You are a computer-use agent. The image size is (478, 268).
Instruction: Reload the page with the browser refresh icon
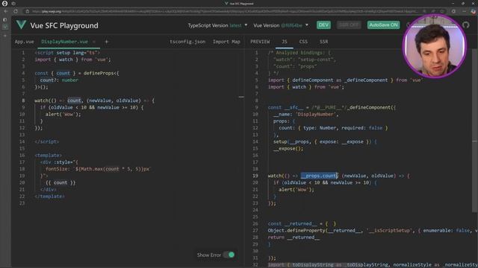[16, 11]
